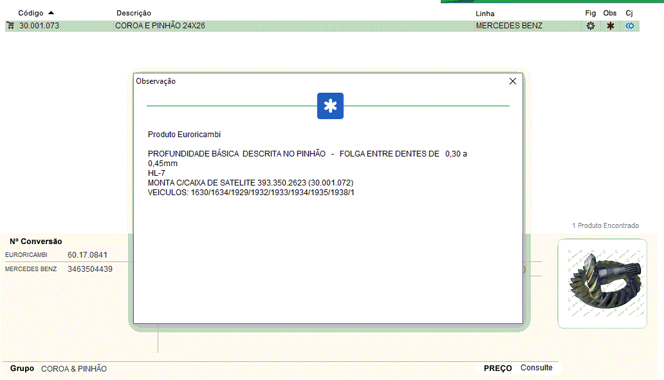The height and width of the screenshot is (380, 664).
Task: Click the MERCEDES BENZ line cell
Action: click(509, 26)
